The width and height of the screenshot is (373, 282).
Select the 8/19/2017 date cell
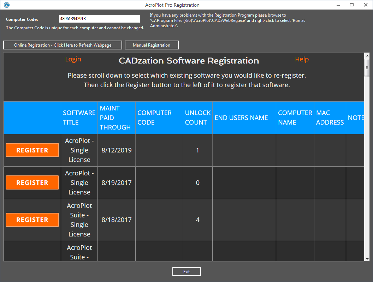click(x=117, y=182)
